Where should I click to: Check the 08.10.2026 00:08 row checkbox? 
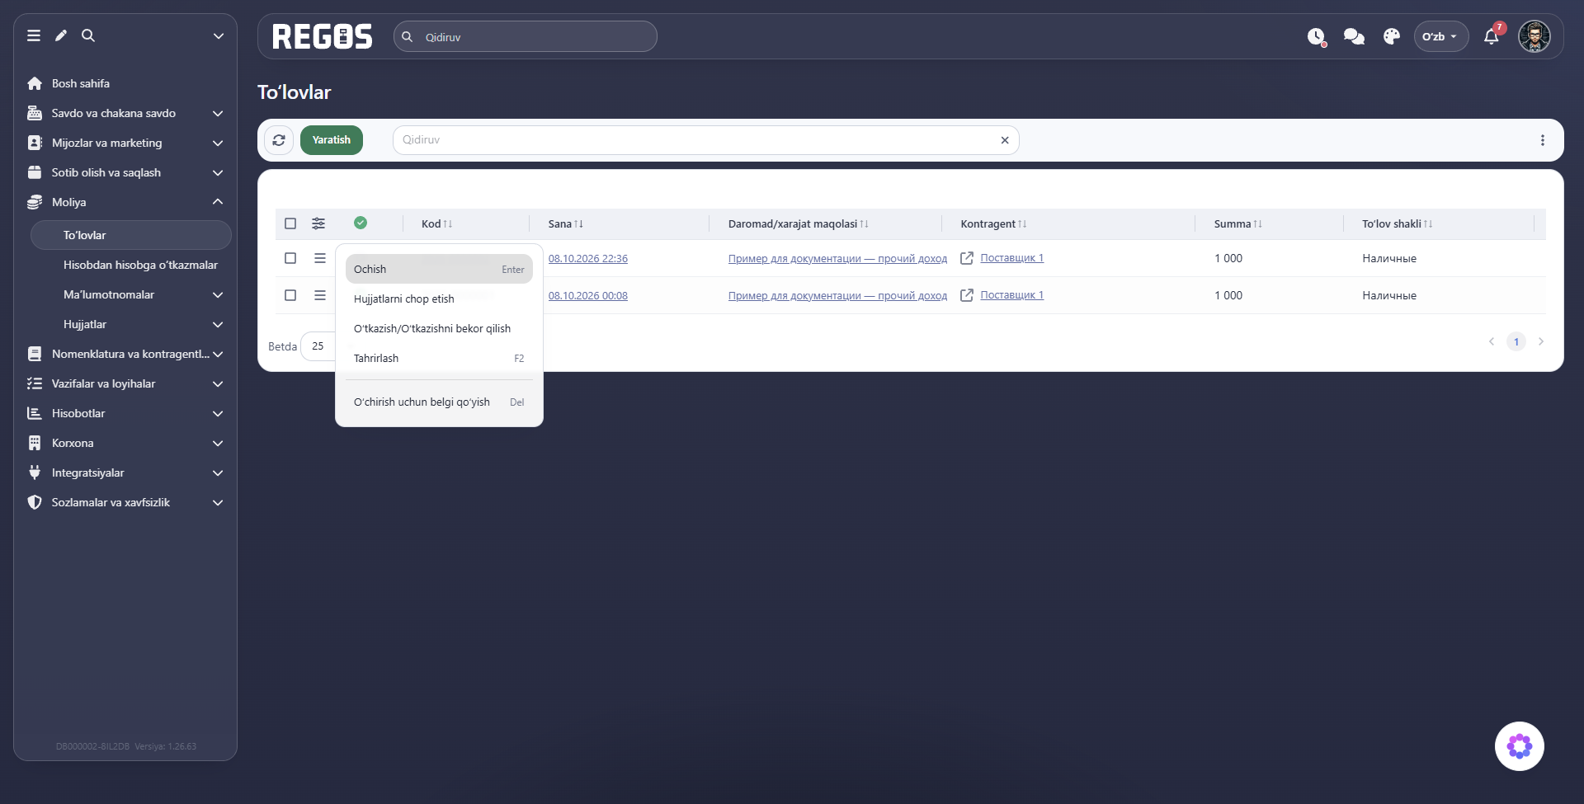point(290,295)
